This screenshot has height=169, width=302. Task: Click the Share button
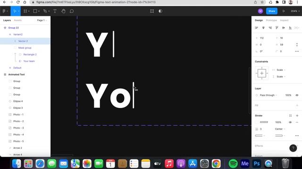(x=272, y=11)
